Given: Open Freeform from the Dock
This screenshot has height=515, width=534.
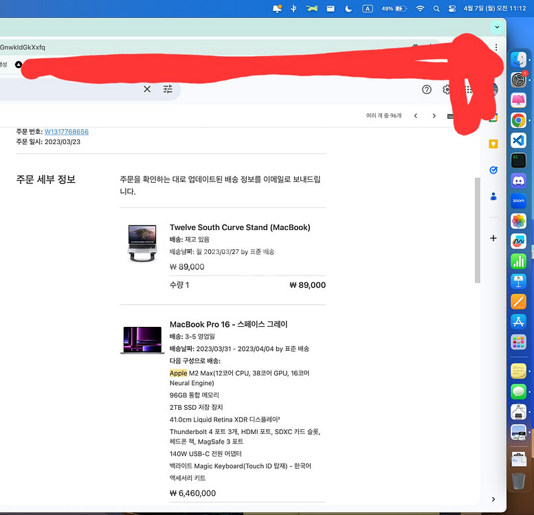Looking at the screenshot, I should tap(518, 241).
